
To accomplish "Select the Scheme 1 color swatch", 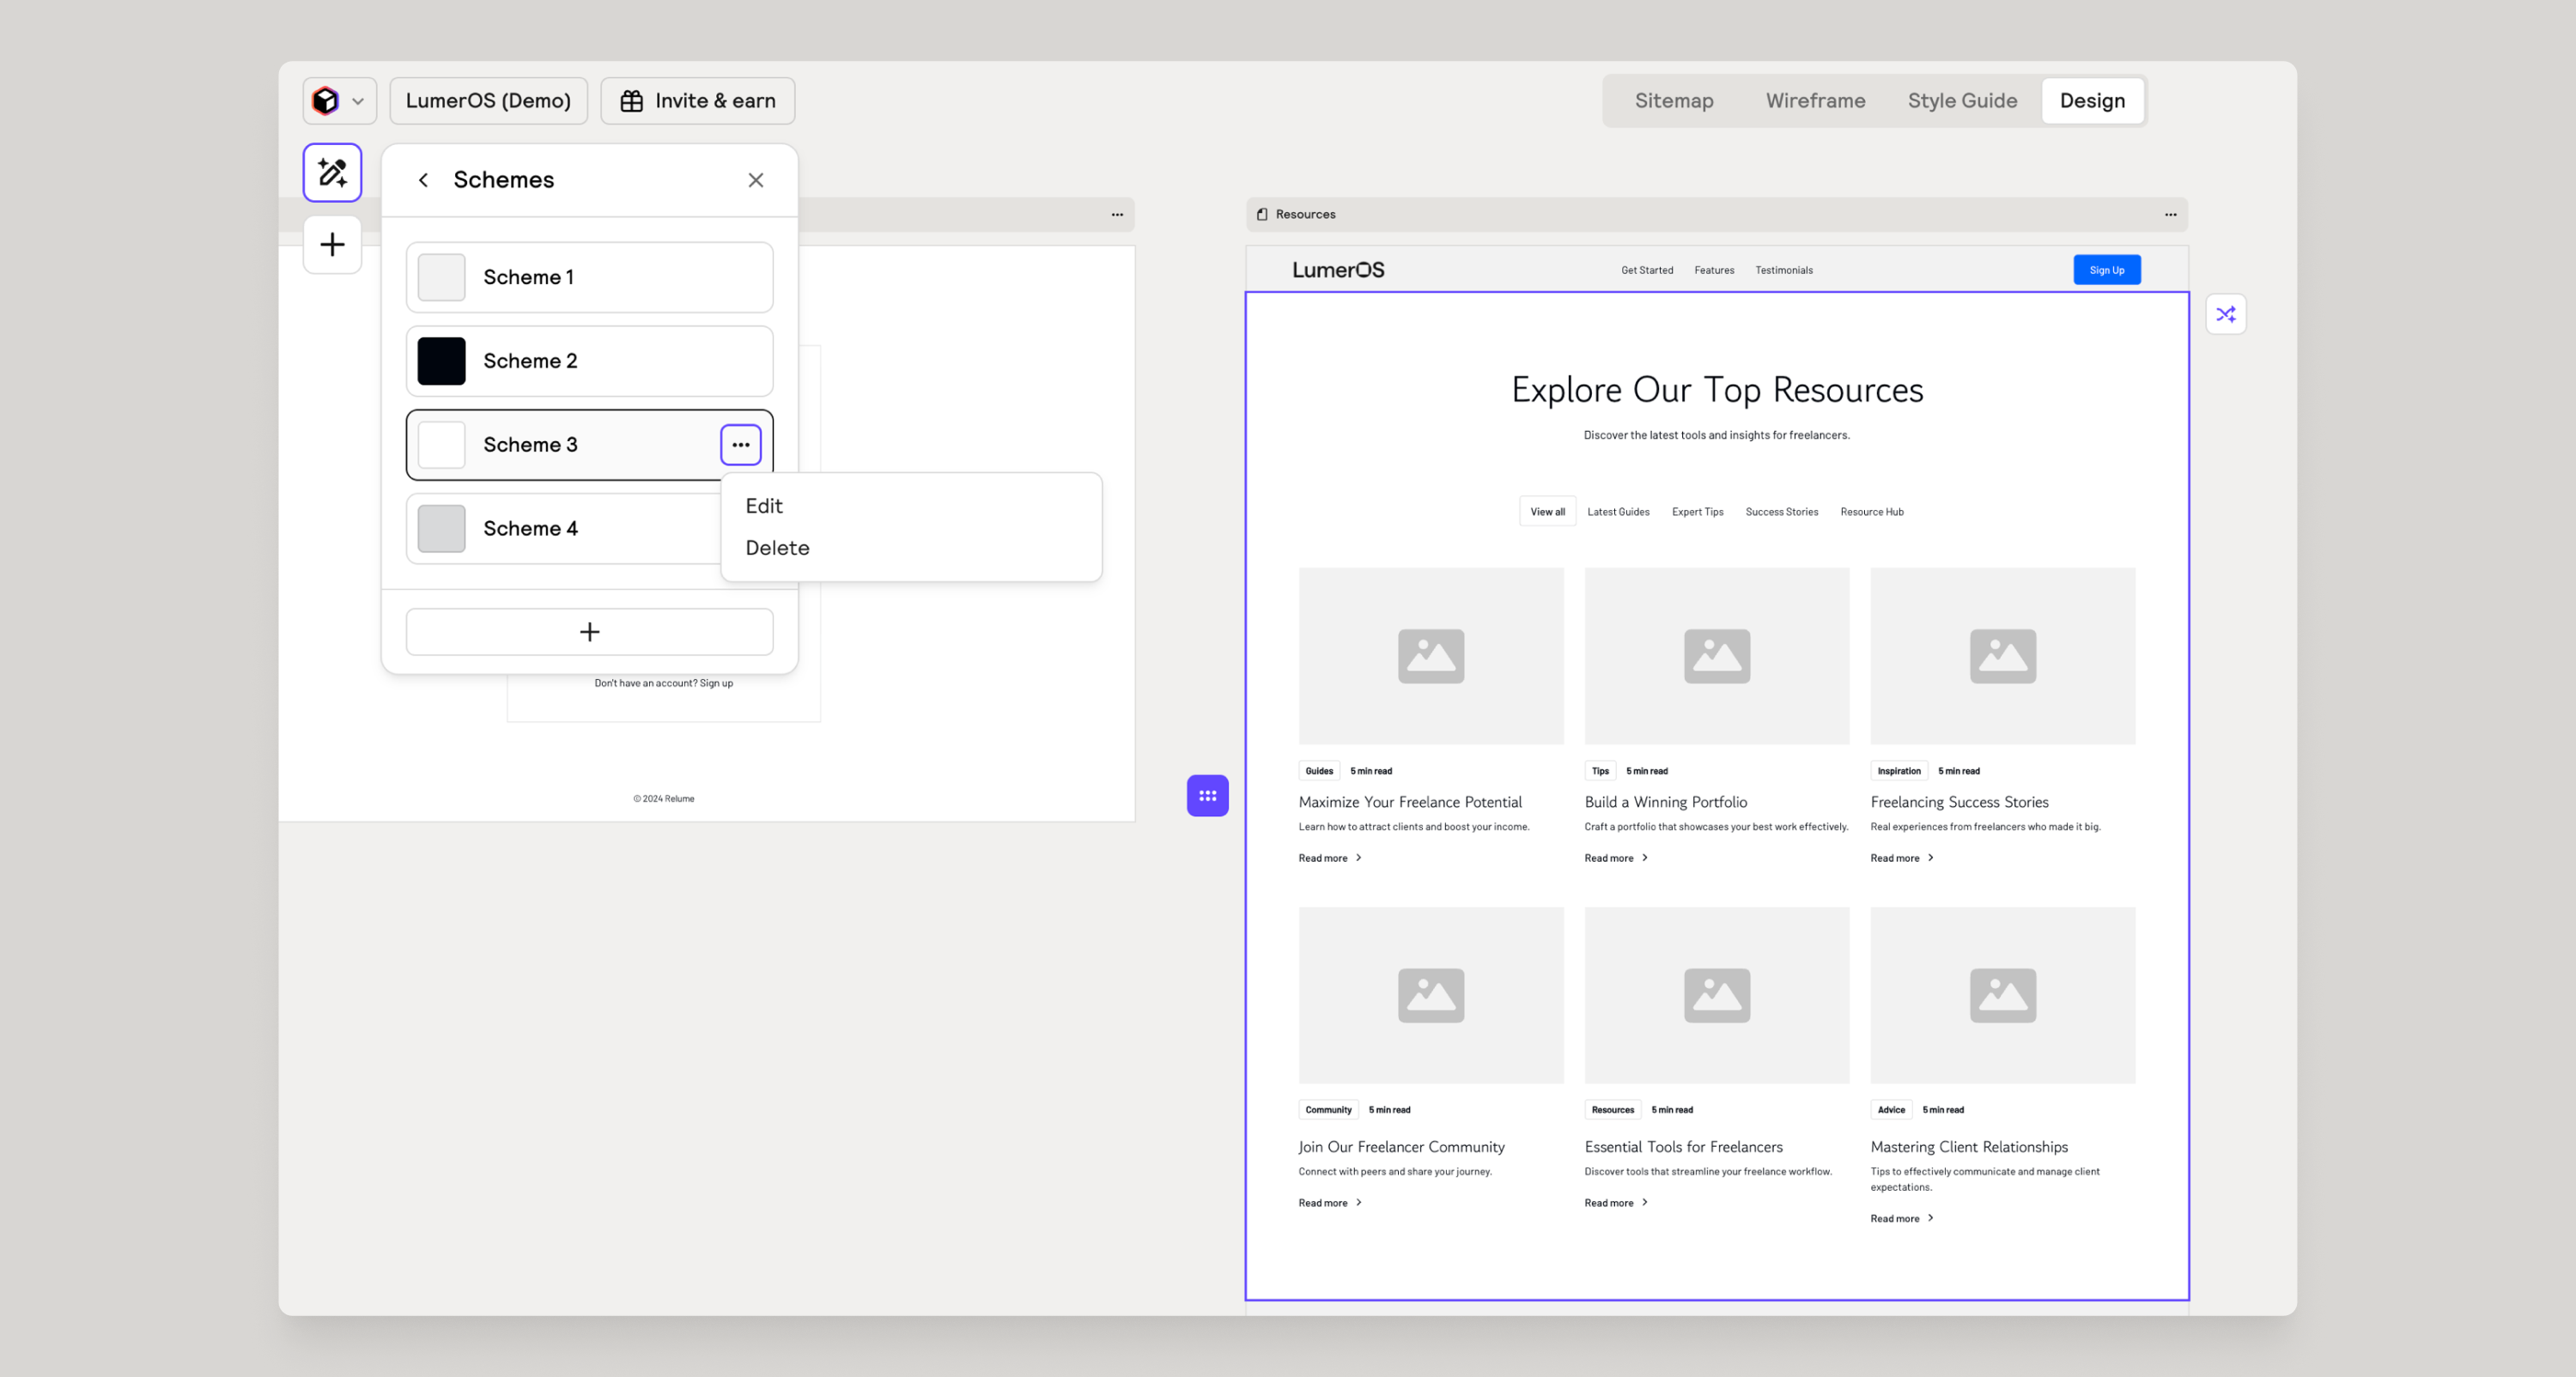I will [x=441, y=277].
